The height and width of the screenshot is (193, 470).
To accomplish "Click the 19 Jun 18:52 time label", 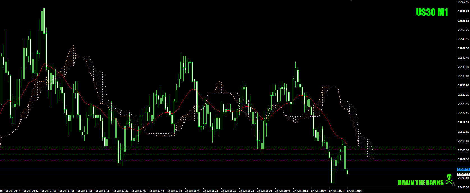I will point(301,191).
